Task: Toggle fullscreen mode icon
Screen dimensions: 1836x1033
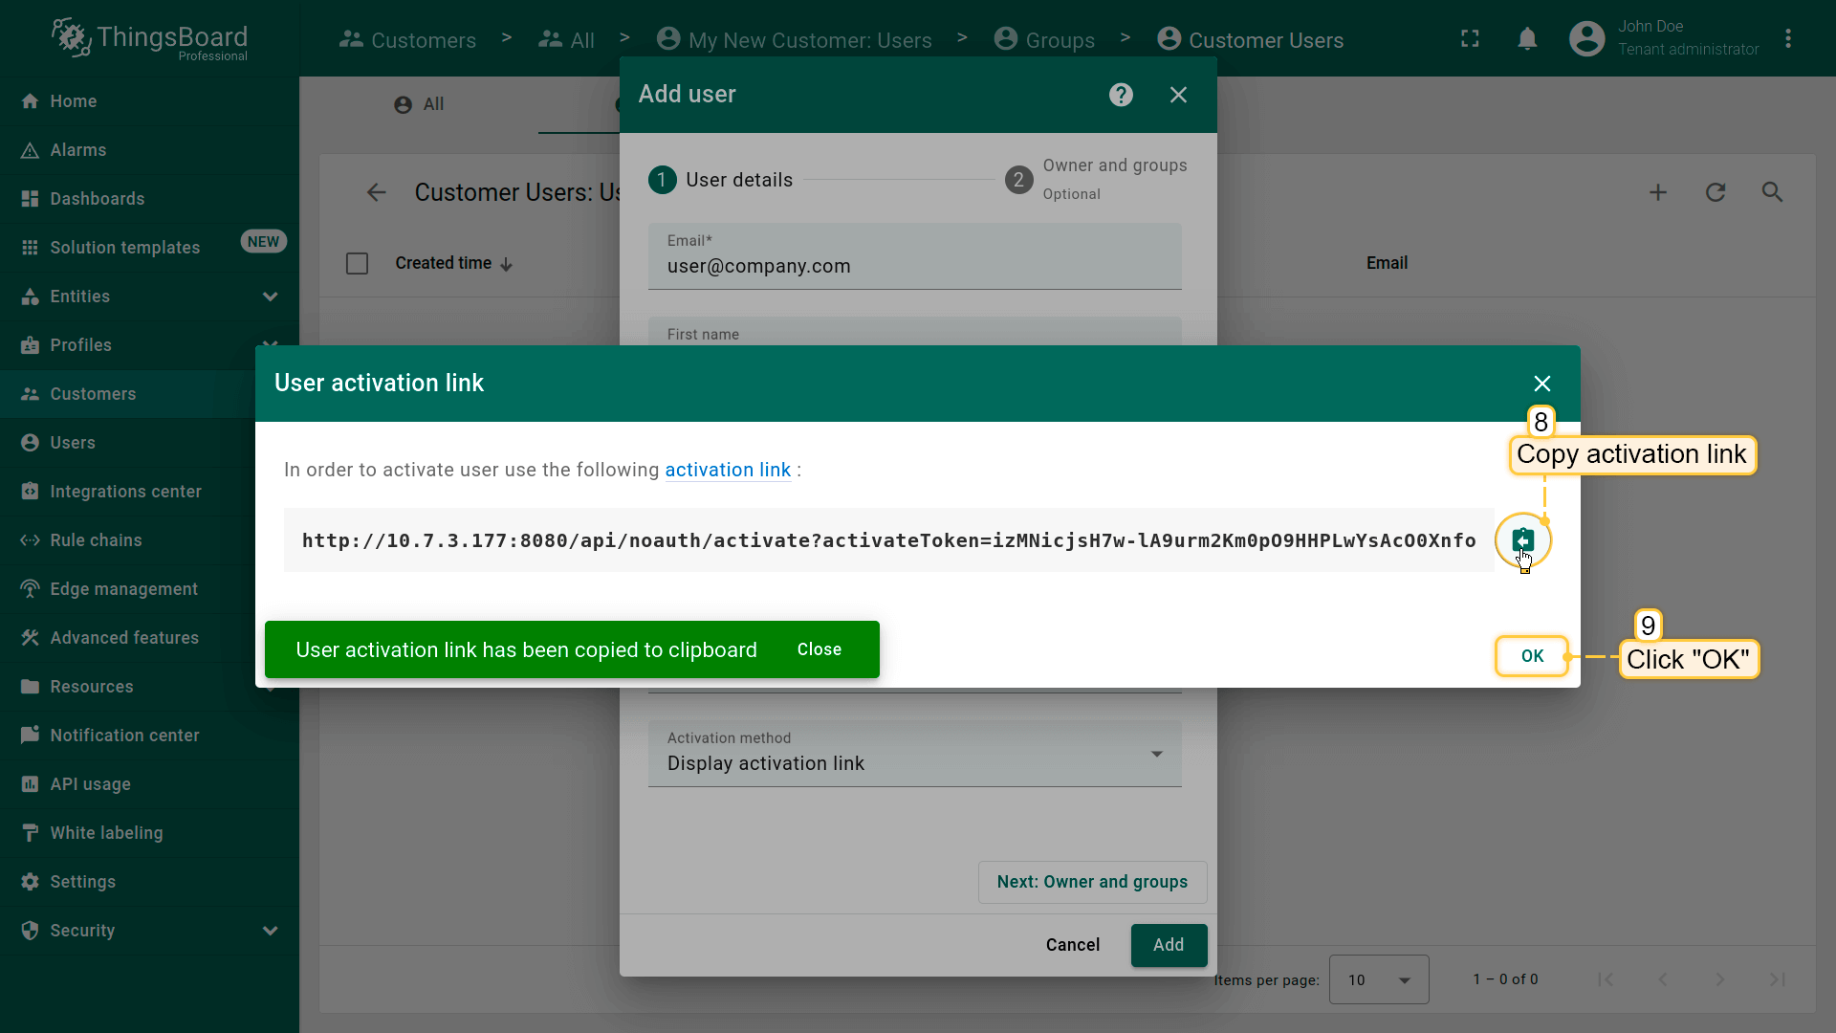Action: (x=1470, y=39)
